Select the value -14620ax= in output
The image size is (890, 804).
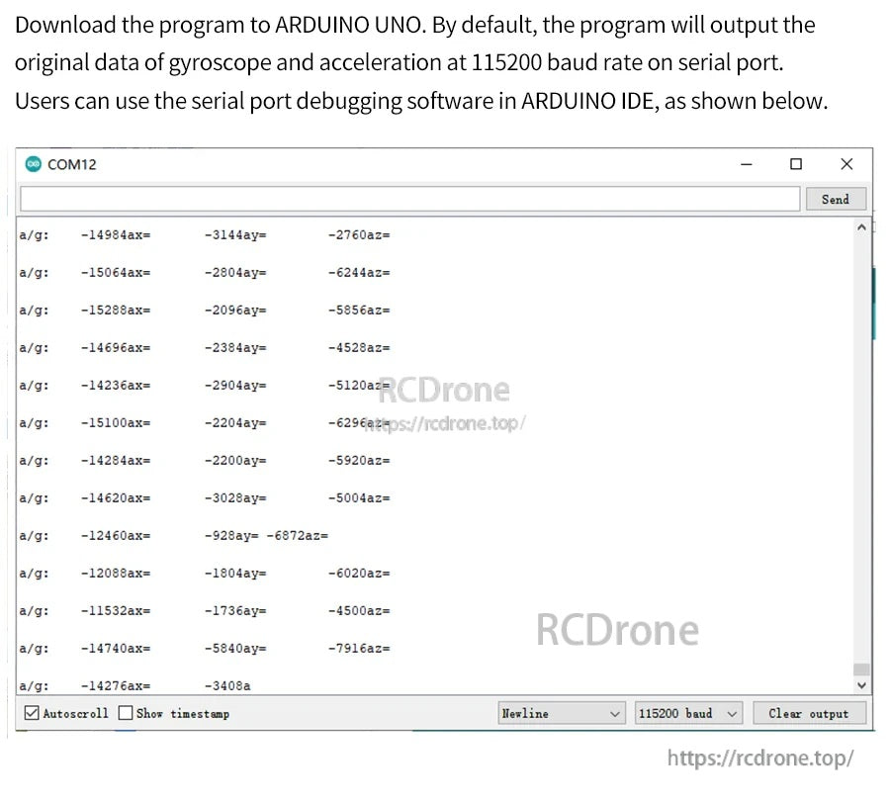[x=116, y=498]
